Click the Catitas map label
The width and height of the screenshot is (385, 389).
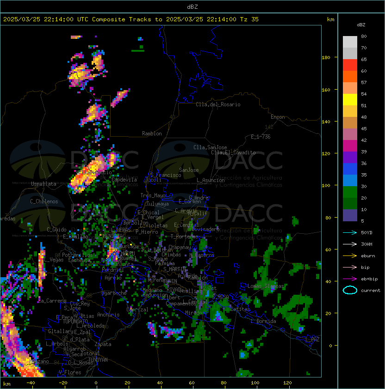coord(240,309)
